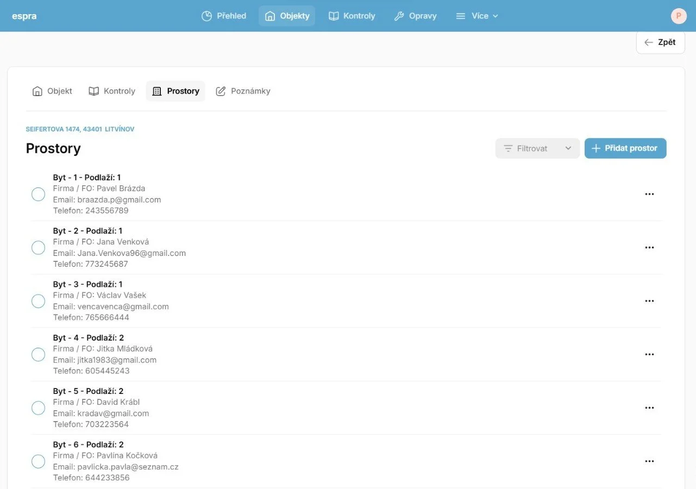The width and height of the screenshot is (696, 489).
Task: Expand the Více menu
Action: (476, 16)
